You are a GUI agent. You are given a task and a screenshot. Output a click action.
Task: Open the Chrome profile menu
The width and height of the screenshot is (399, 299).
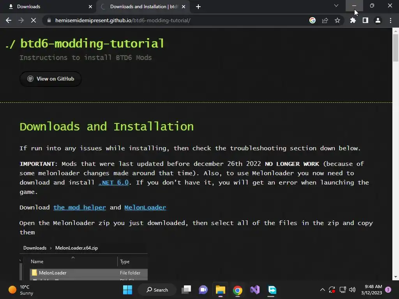coord(378,20)
